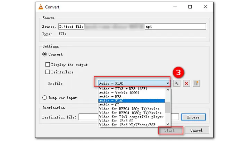Toggle the Deinterlace checkbox
Image resolution: width=243 pixels, height=141 pixels.
[48, 72]
